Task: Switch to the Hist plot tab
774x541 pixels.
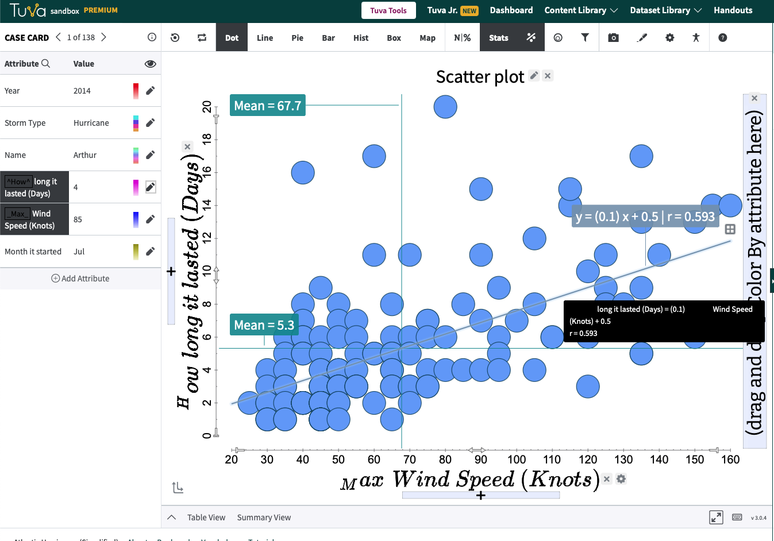Action: [361, 38]
